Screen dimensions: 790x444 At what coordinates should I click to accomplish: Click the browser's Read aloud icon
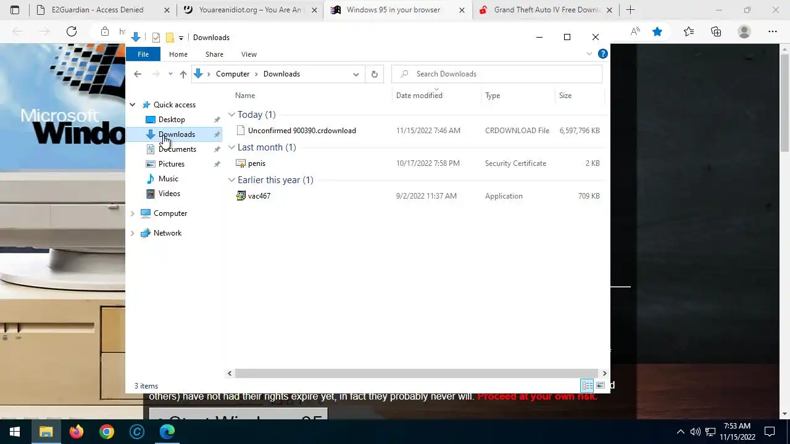pos(635,31)
